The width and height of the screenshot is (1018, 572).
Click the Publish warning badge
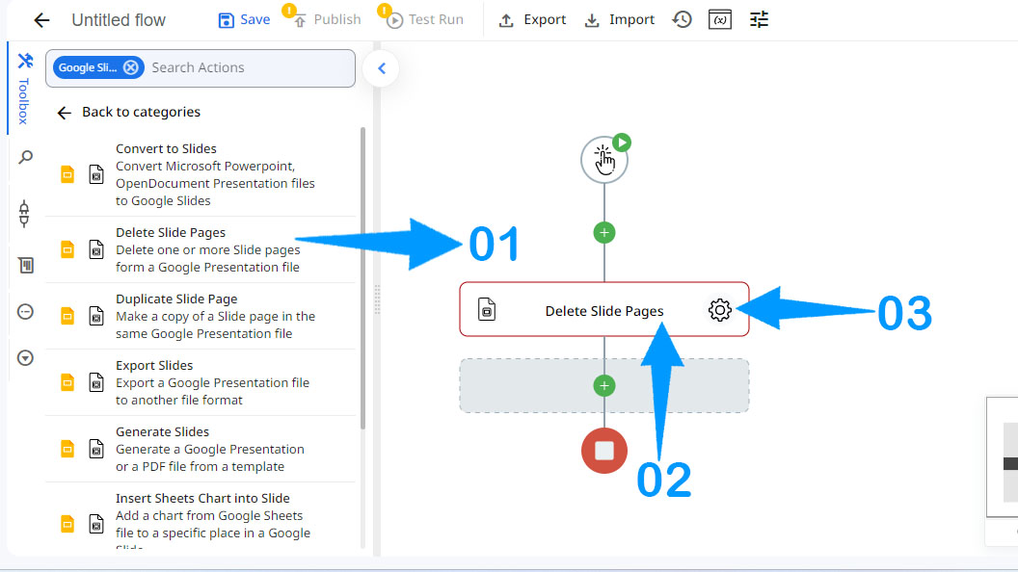pos(289,11)
